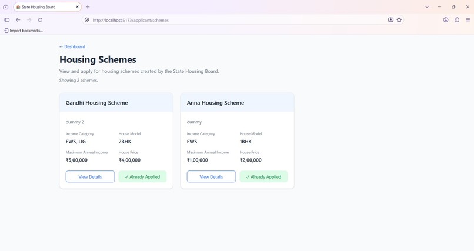The image size is (474, 251).
Task: View Details of Anna Housing Scheme
Action: pos(211,177)
